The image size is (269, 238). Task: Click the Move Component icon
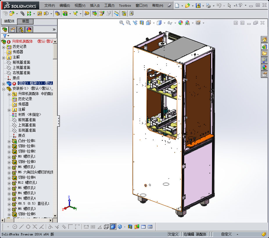(x=46, y=13)
